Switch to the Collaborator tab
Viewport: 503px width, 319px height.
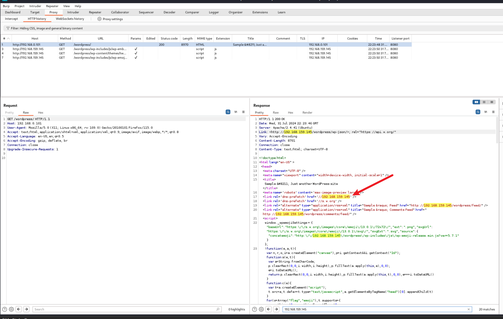[120, 12]
